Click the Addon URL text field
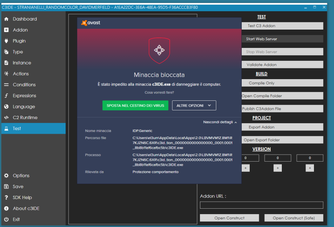The height and width of the screenshot is (227, 334). [x=262, y=205]
